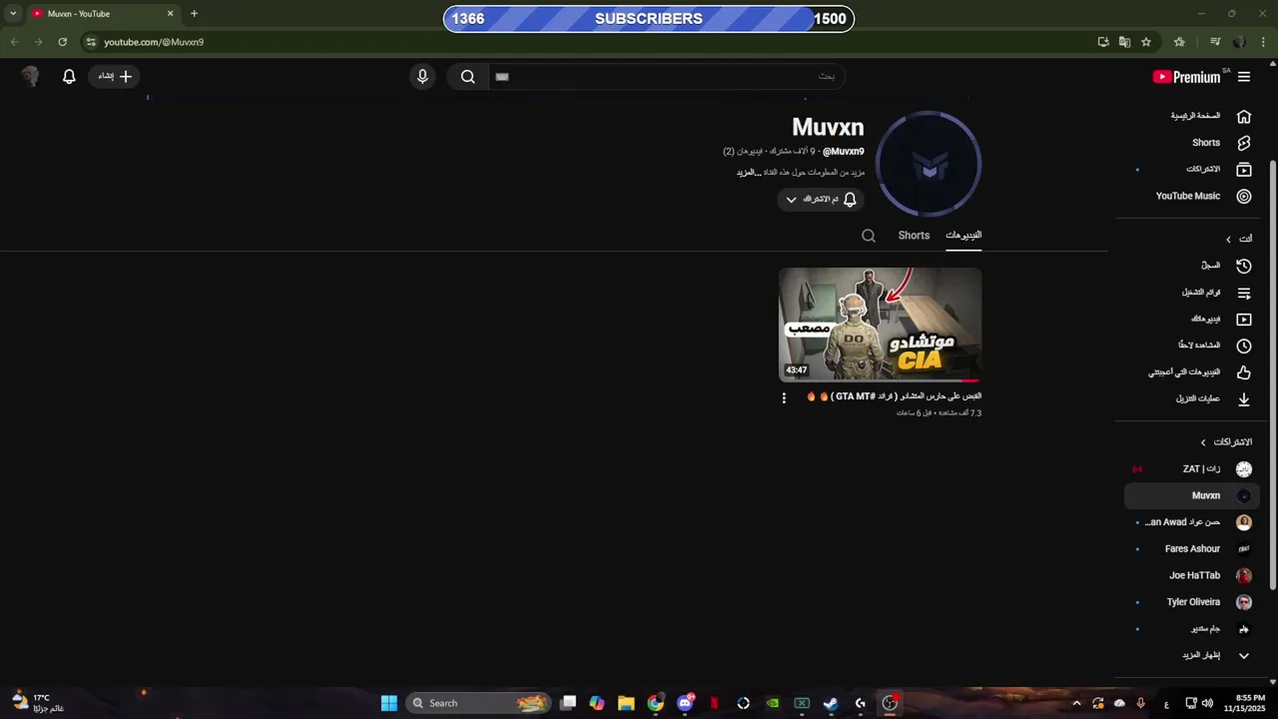
Task: Expand the subscriptions list header chevron
Action: pos(1203,442)
